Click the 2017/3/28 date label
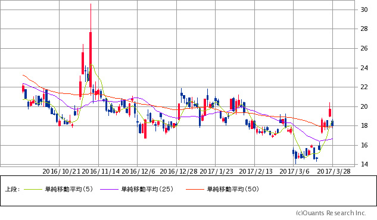Viewport: 377px width, 220px height. 334,171
